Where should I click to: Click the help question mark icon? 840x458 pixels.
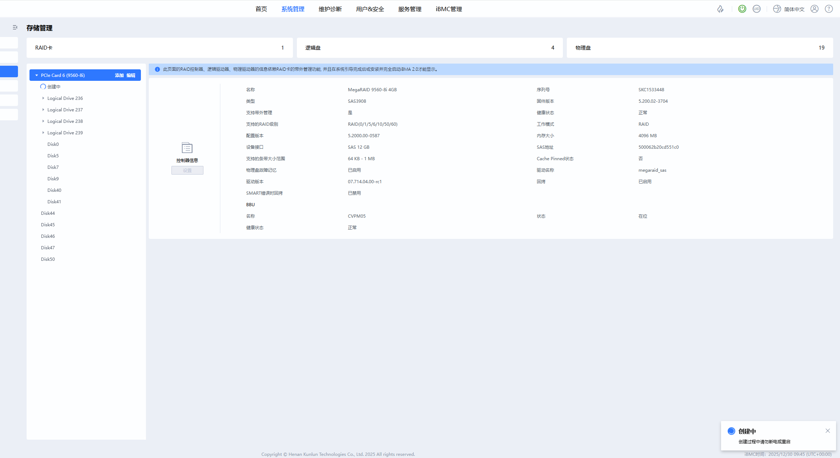click(829, 9)
